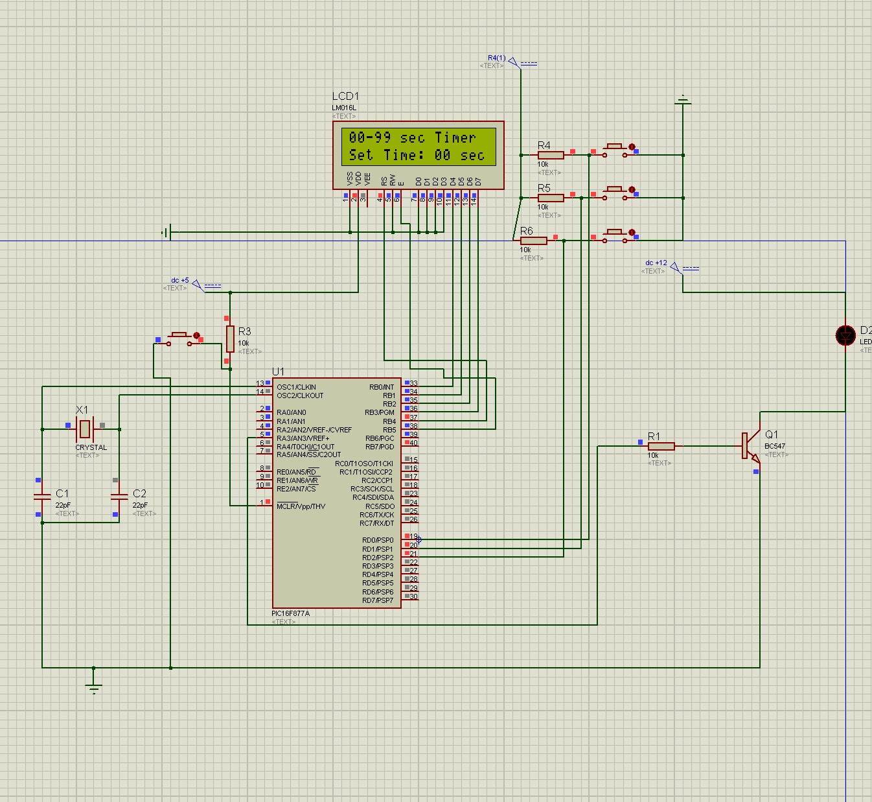The width and height of the screenshot is (872, 802).
Task: Click the MCLR/Vpp/THV pin label
Action: pyautogui.click(x=301, y=506)
